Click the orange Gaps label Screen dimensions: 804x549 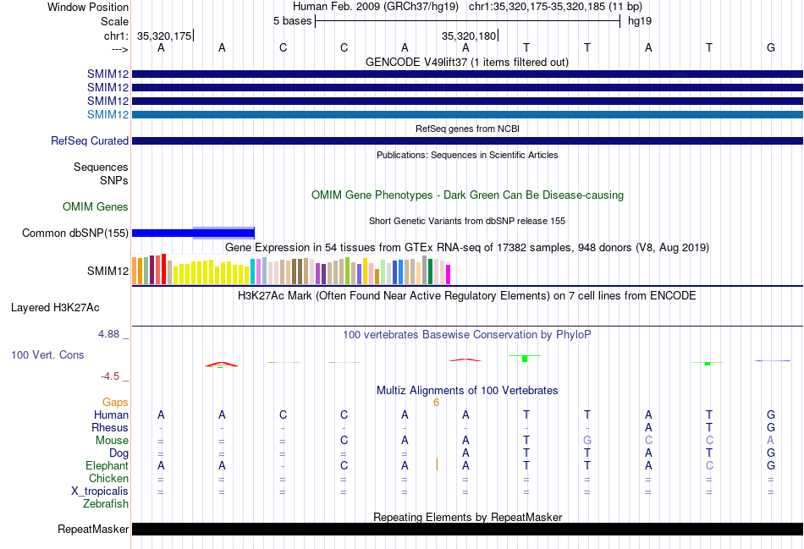[115, 403]
